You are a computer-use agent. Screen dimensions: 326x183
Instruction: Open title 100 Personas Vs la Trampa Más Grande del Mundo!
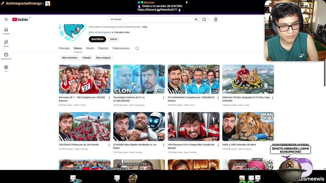pos(191,146)
